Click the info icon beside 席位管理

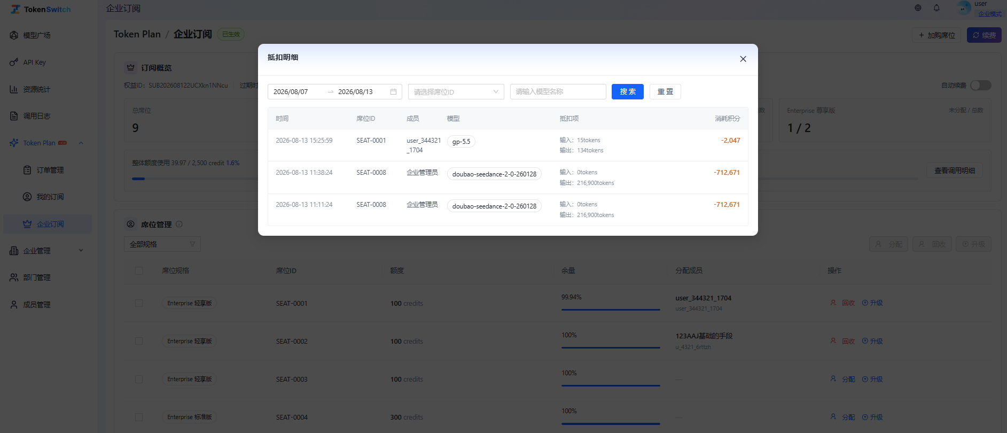[179, 225]
